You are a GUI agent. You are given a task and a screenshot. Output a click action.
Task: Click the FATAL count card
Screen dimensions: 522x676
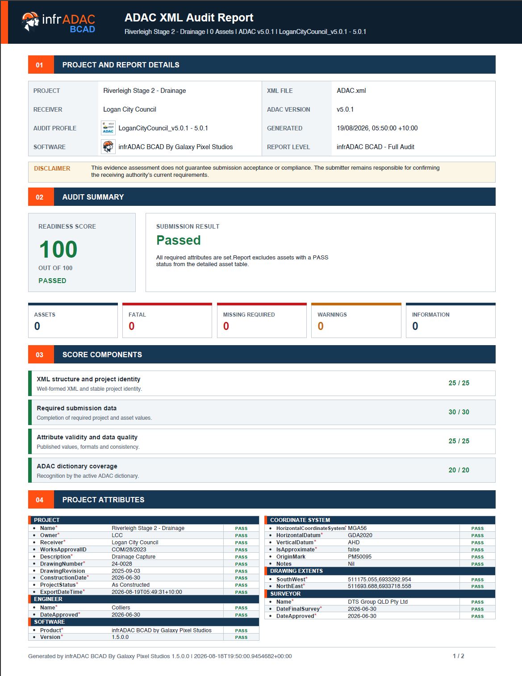tap(167, 321)
